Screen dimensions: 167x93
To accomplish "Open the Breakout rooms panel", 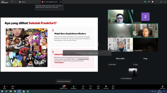I will point(64,87).
